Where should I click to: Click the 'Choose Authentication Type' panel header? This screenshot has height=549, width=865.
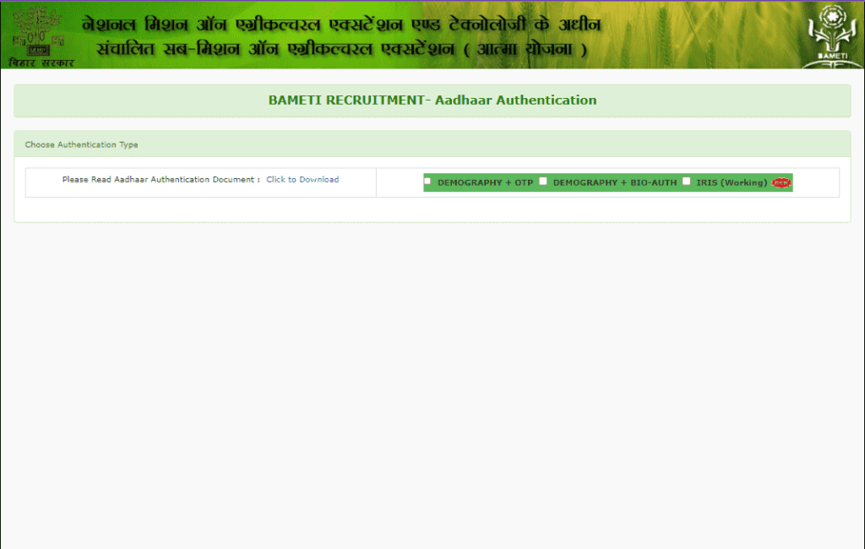click(81, 144)
